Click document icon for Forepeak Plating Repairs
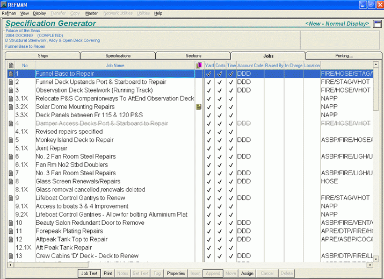The width and height of the screenshot is (384, 279). click(11, 231)
